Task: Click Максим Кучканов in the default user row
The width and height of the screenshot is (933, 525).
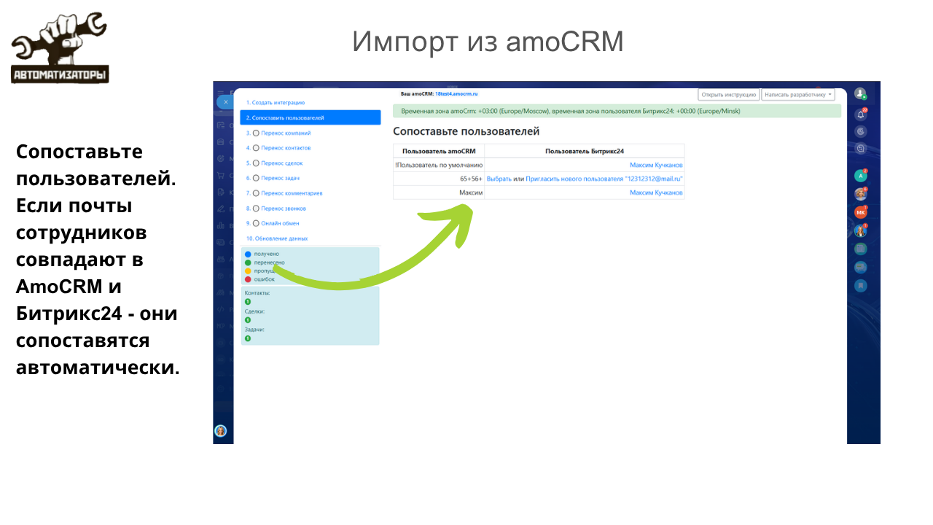Action: coord(656,166)
